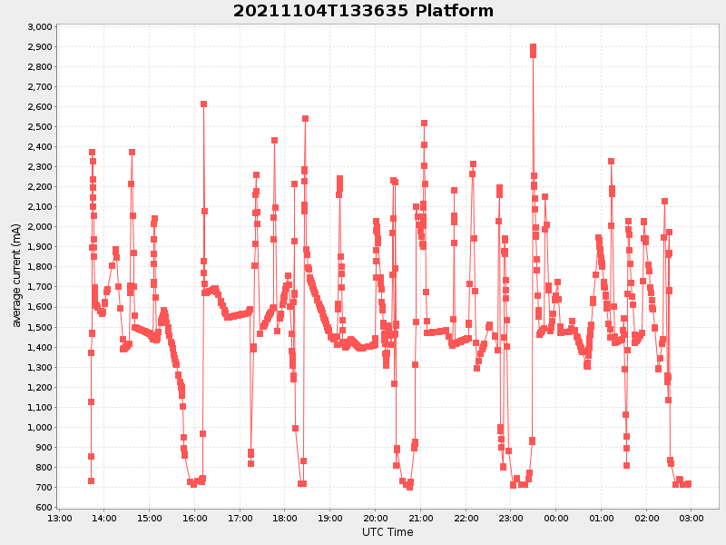Click the '18:00' x-axis tick label

[285, 518]
